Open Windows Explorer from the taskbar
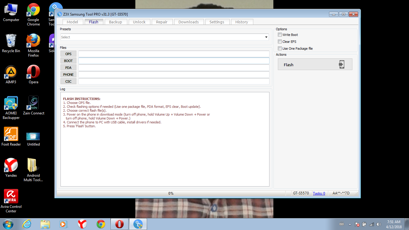This screenshot has width=409, height=230. (x=45, y=224)
